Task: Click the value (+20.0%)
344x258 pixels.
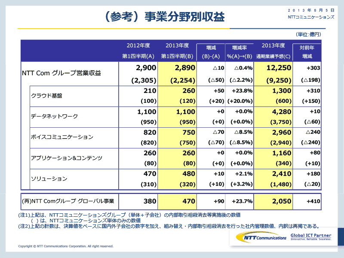Action: (240, 101)
